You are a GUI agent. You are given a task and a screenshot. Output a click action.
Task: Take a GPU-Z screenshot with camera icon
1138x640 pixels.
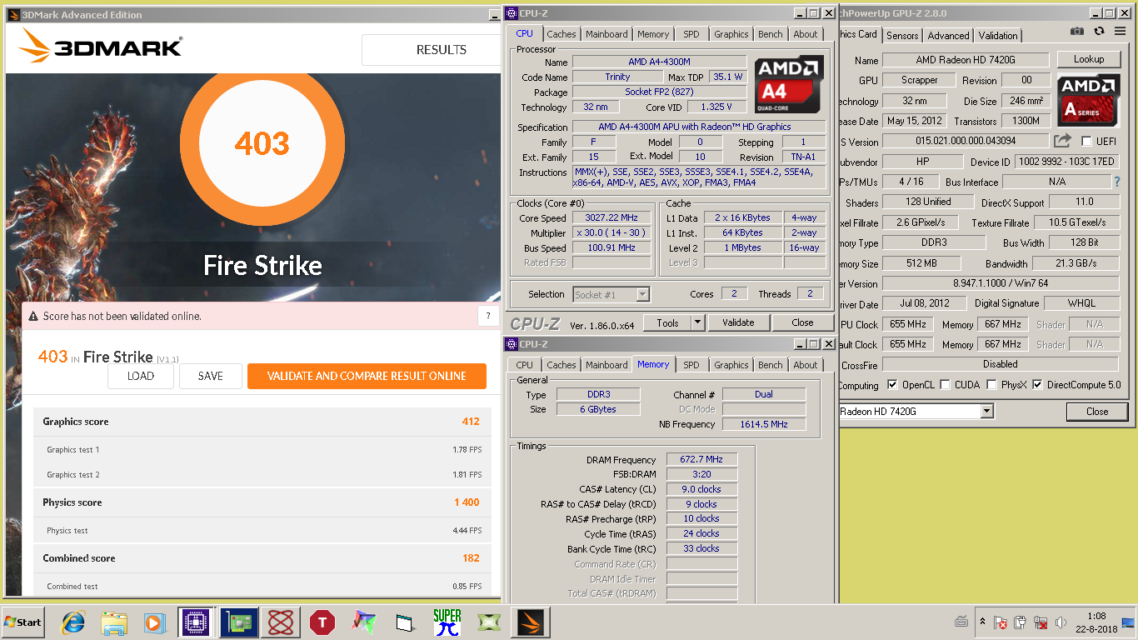click(1077, 31)
